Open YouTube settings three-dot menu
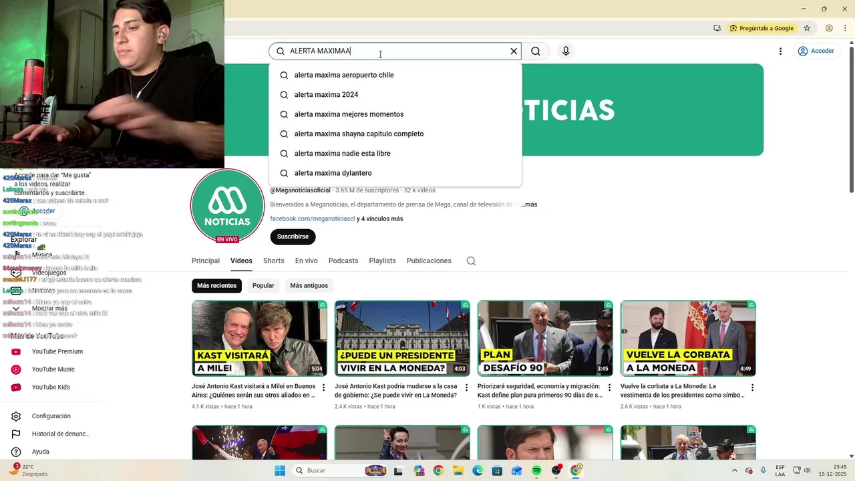Screen dimensions: 855x481 coord(780,51)
